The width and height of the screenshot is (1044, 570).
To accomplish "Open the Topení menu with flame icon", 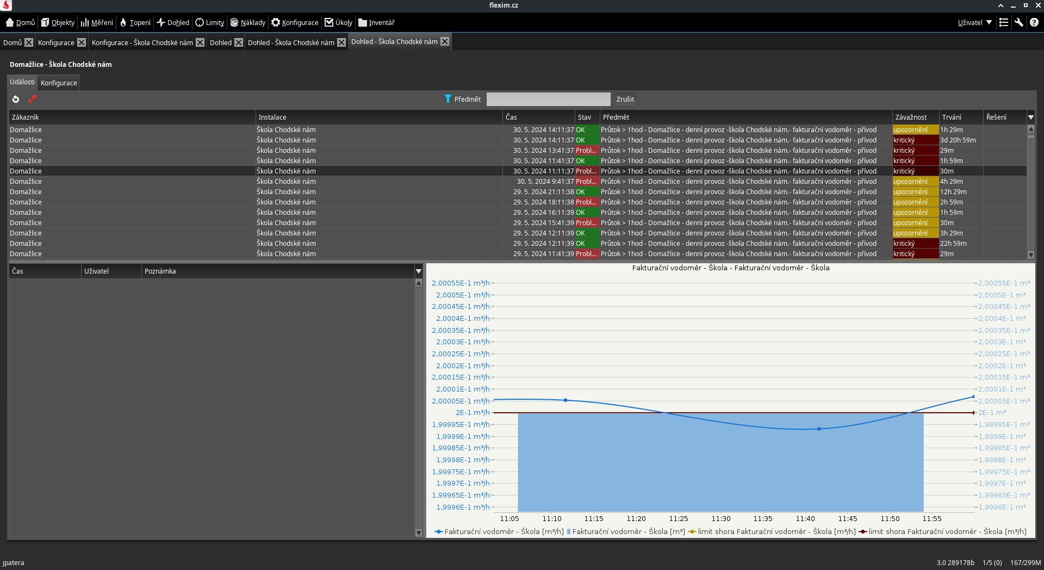I will click(135, 22).
